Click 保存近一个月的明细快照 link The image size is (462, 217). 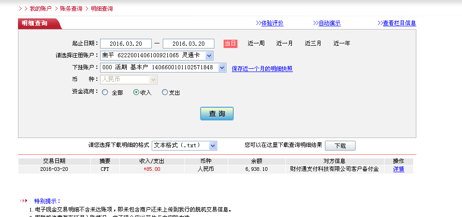(262, 69)
